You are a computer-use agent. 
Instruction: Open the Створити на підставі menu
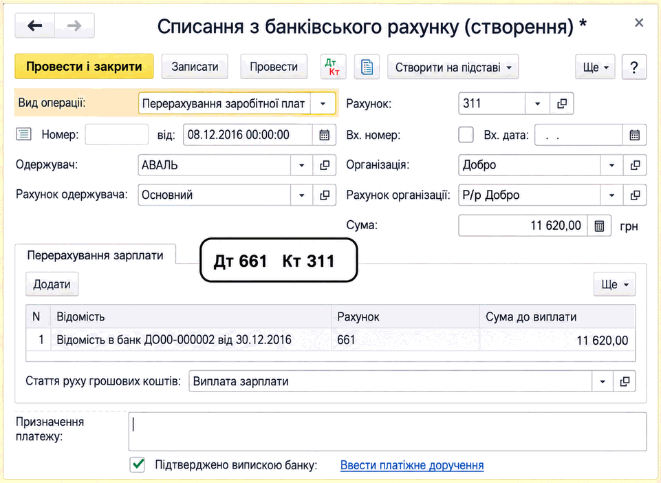coord(453,67)
